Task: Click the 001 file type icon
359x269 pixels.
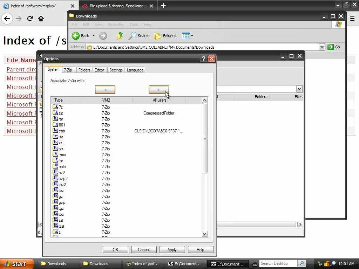Action: point(55,124)
